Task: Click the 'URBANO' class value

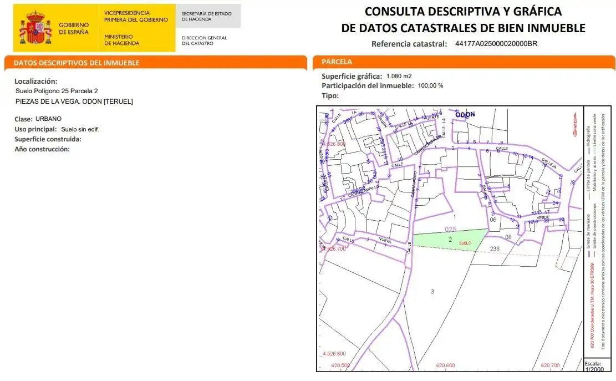Action: [48, 119]
